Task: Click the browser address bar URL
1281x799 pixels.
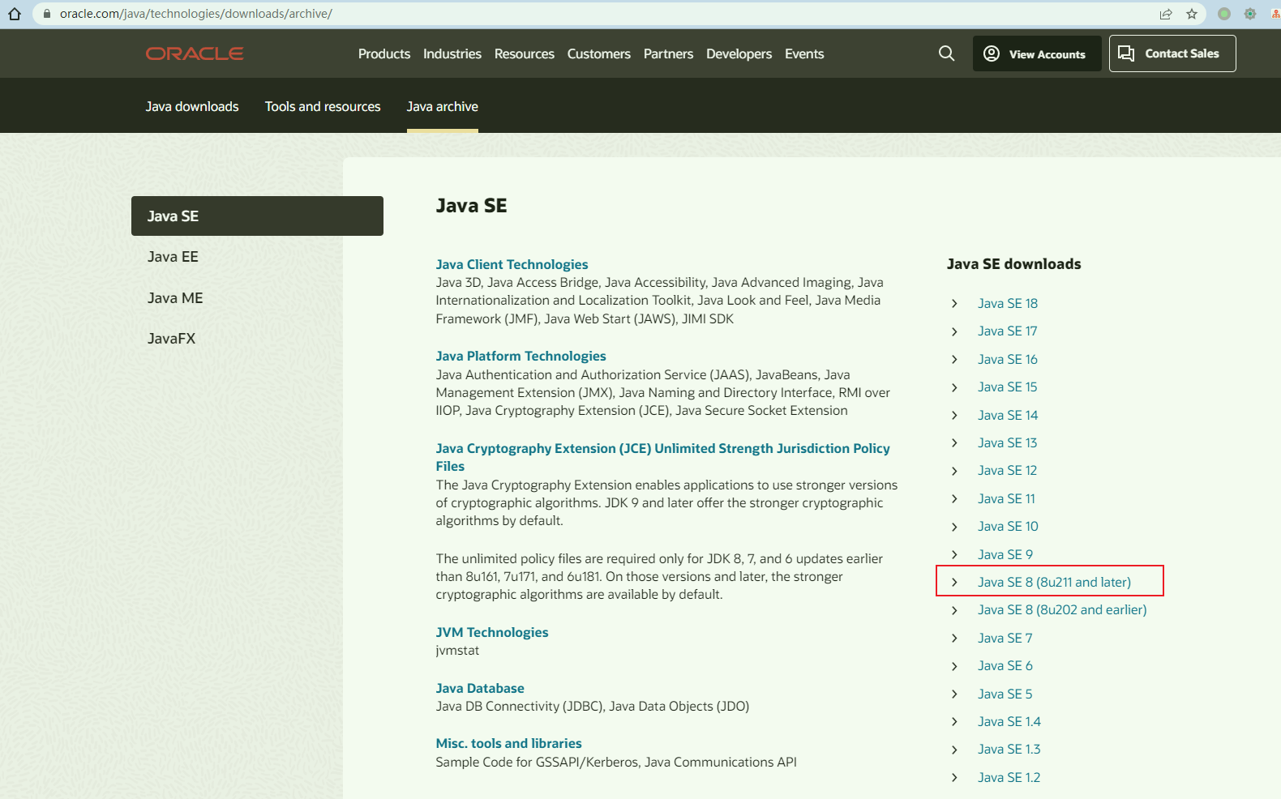Action: [196, 14]
